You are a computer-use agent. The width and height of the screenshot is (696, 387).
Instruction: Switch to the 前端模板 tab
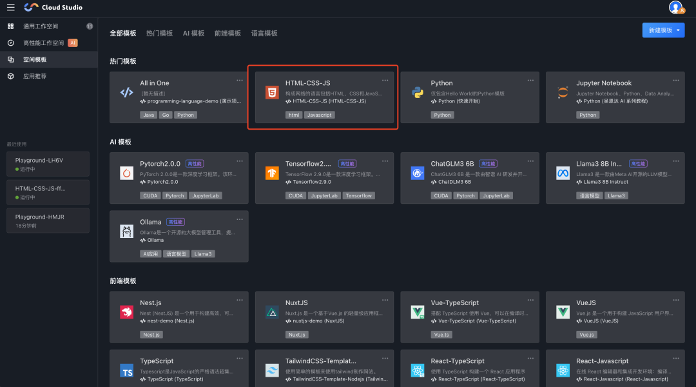(x=227, y=34)
